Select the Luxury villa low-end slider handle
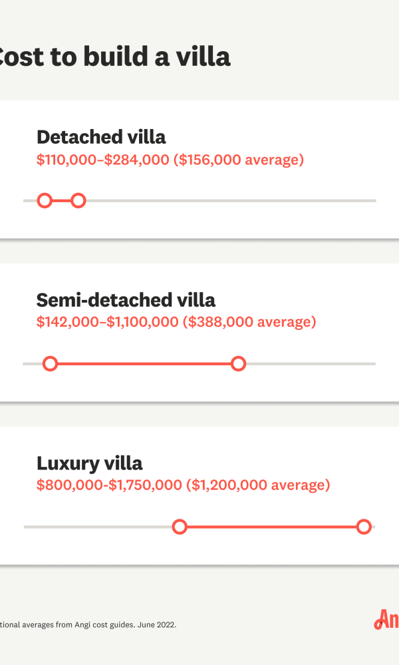 (x=180, y=527)
